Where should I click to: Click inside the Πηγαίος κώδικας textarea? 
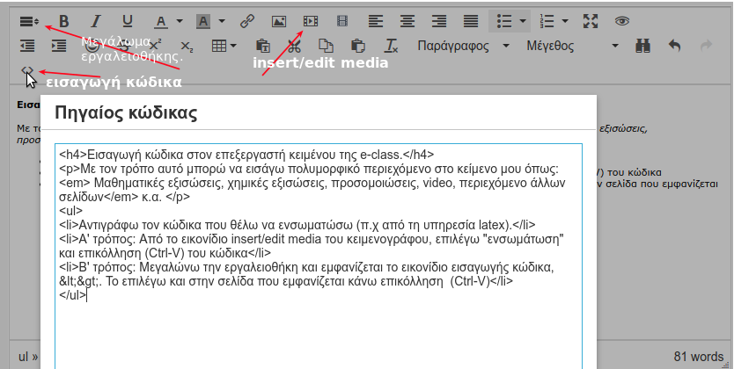click(319, 256)
